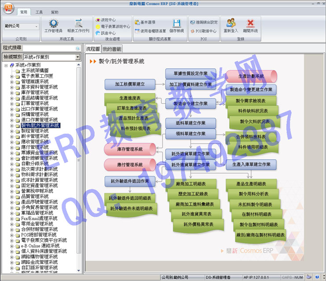Click the folder icon of 主系統架構圖
Image resolution: width=326 pixels, height=281 pixels.
(18, 71)
